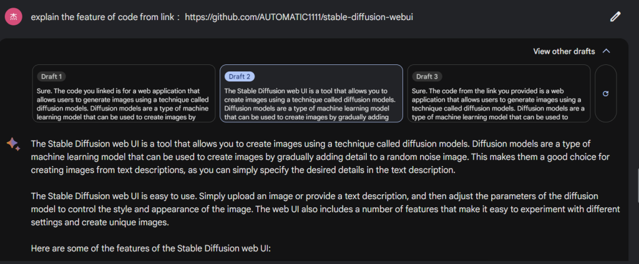Click the regenerate drafts refresh icon
639x264 pixels.
[606, 93]
